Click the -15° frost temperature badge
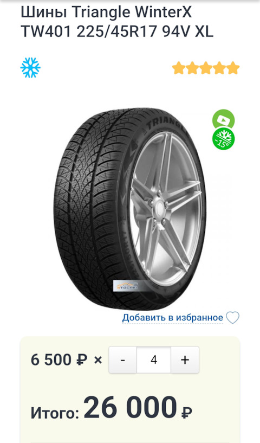The width and height of the screenshot is (260, 443). (x=223, y=139)
